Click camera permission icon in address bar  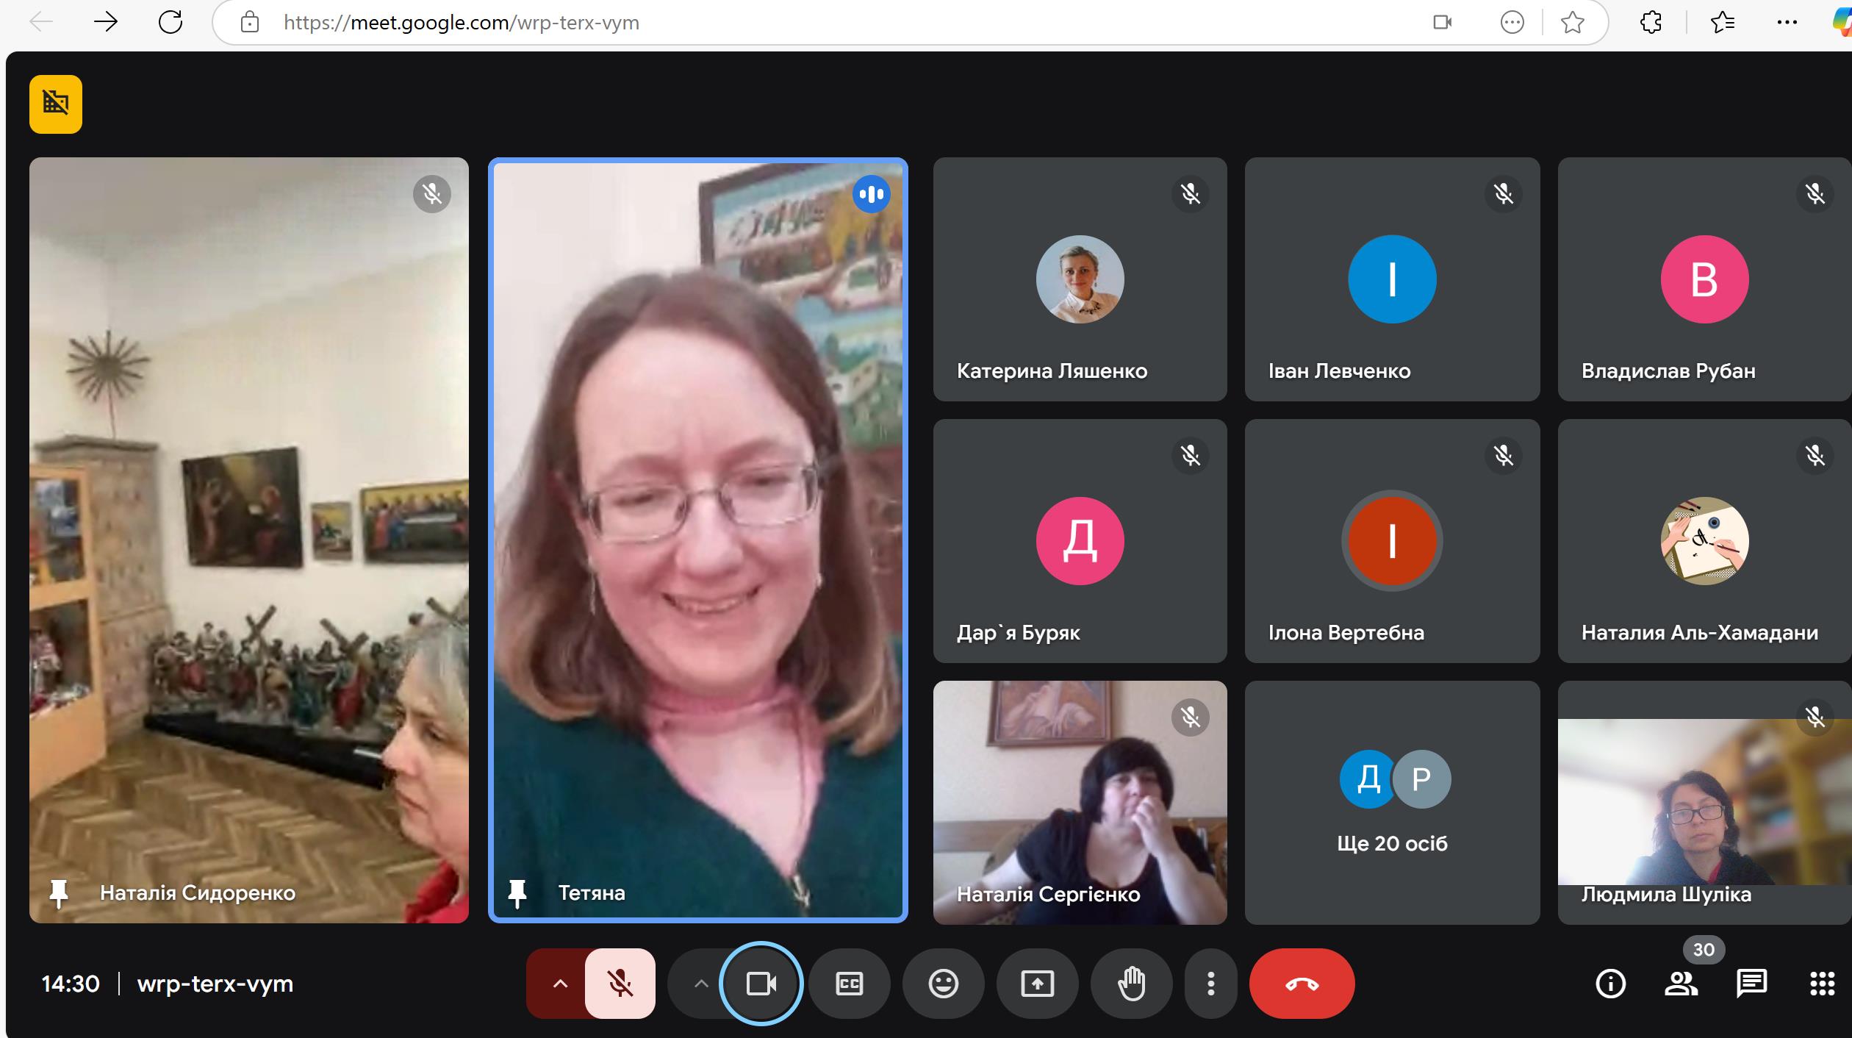point(1443,22)
